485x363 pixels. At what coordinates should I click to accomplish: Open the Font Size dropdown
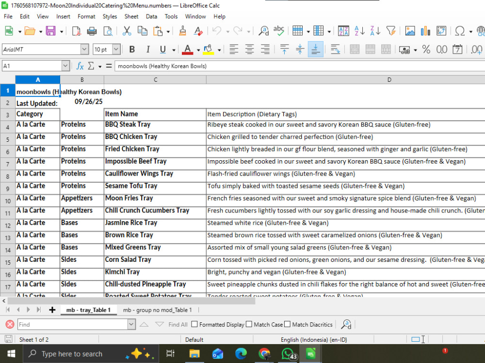(x=116, y=49)
